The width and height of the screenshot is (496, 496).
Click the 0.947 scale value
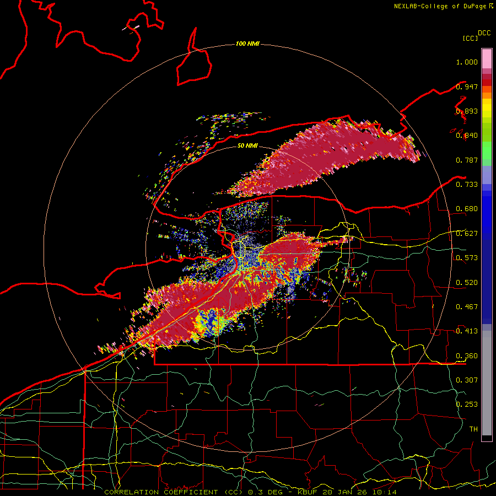click(467, 87)
